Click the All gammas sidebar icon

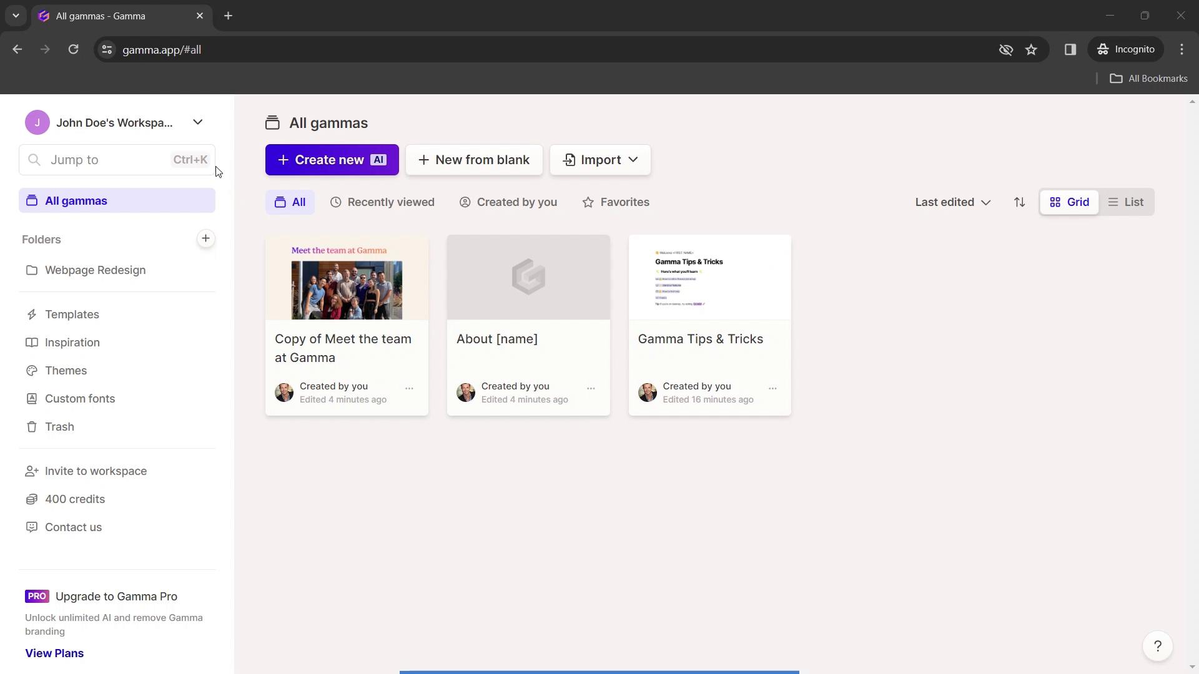click(31, 200)
